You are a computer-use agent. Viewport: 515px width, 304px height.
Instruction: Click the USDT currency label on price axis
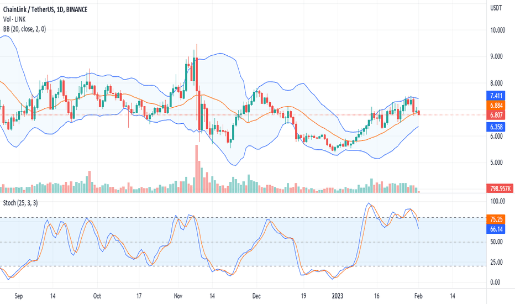pyautogui.click(x=496, y=8)
